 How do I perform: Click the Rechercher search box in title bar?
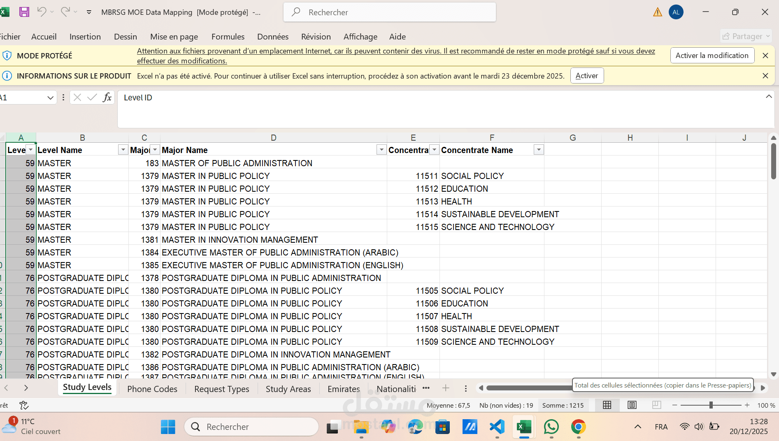pos(390,12)
